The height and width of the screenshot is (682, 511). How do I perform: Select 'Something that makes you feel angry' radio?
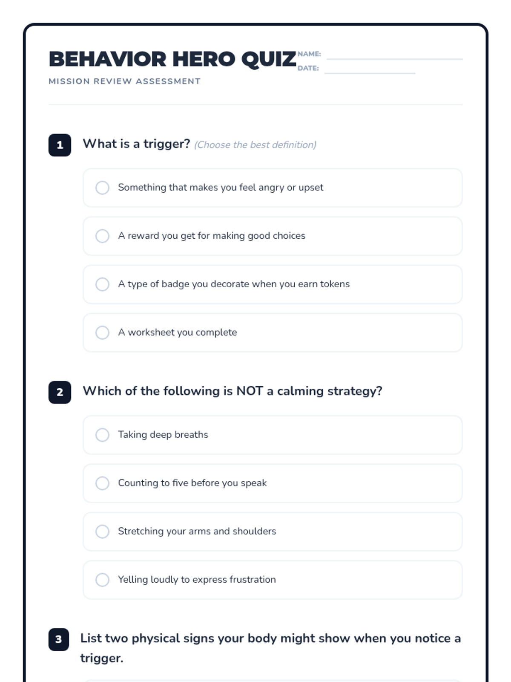[102, 188]
